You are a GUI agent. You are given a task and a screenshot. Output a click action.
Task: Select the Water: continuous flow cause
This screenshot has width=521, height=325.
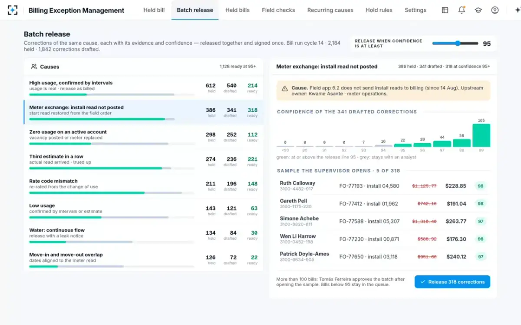143,235
